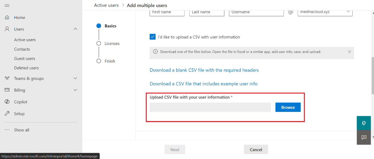Open the Copilot section
The width and height of the screenshot is (374, 159).
(7, 102)
